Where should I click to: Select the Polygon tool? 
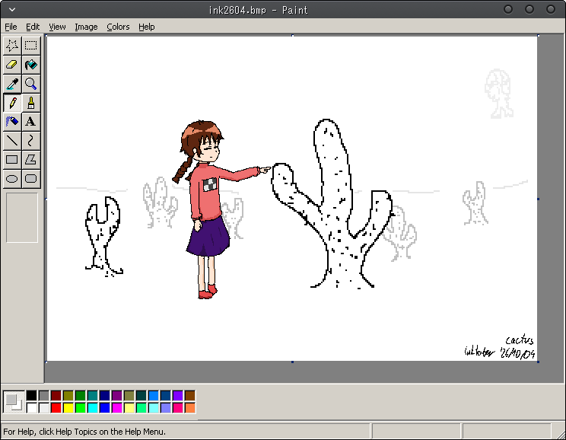31,159
